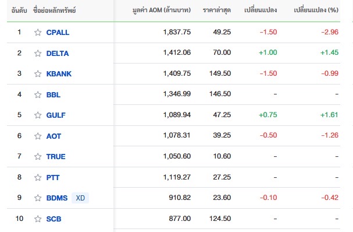Toggle the favorite star beside BBL
Screen dimensions: 353x232
pyautogui.click(x=38, y=95)
